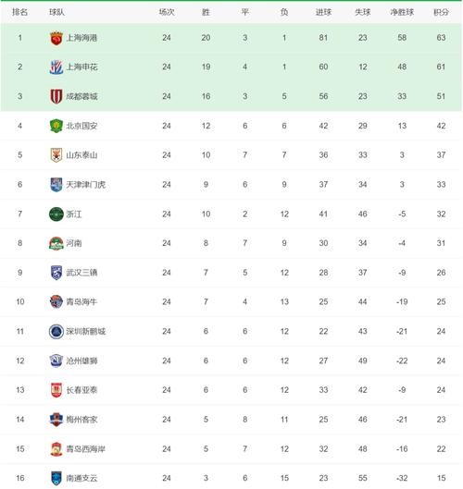This screenshot has width=463, height=489.
Task: Open Chengdu Rongcheng (成都蓉城) red crest icon
Action: [x=56, y=96]
